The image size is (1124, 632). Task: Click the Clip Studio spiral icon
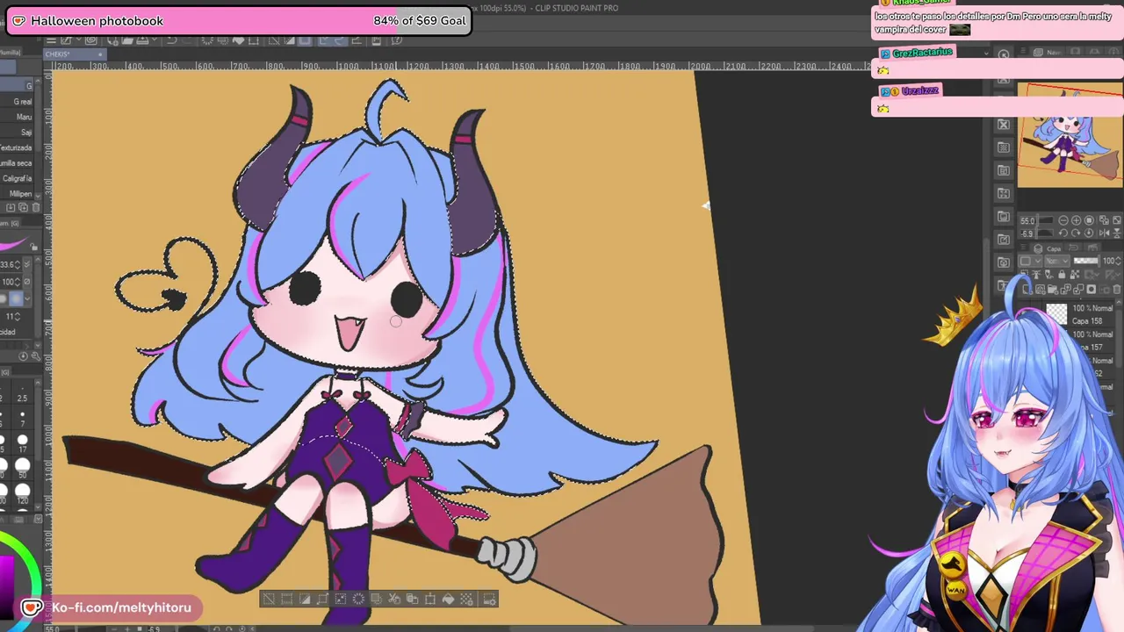tap(91, 40)
